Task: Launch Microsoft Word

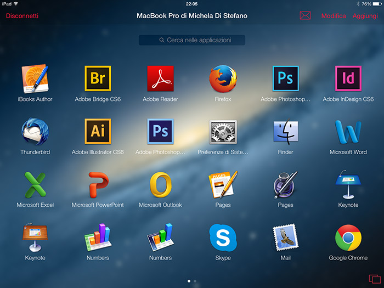Action: [x=348, y=132]
